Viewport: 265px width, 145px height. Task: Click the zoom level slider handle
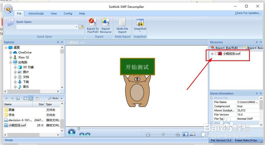coord(163,134)
